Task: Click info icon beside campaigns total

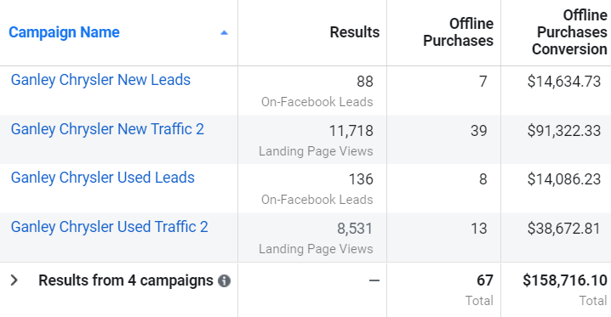Action: coord(224,280)
